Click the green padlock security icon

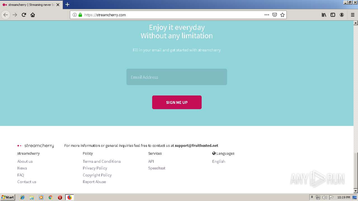pyautogui.click(x=80, y=15)
